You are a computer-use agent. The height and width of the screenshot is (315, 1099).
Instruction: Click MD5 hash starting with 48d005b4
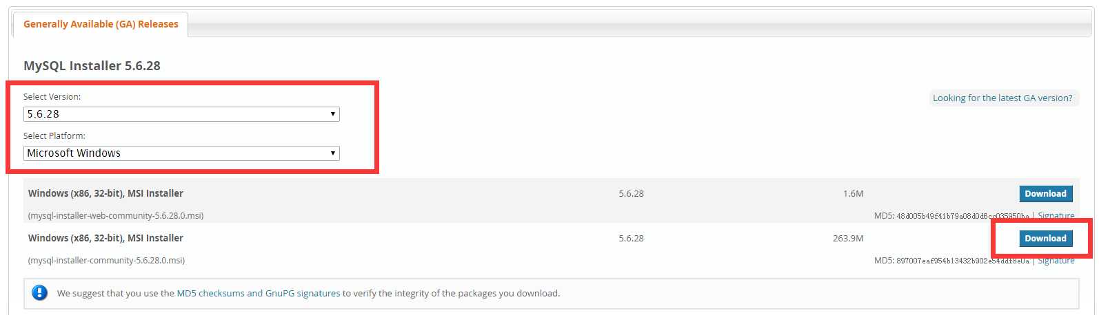962,216
